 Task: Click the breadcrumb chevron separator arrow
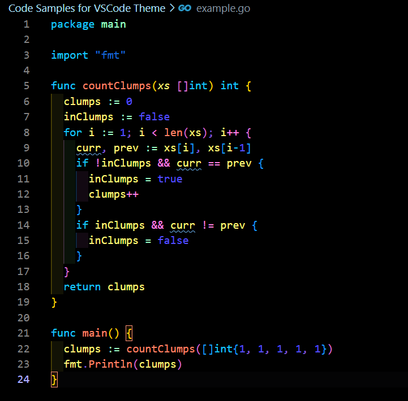[171, 8]
